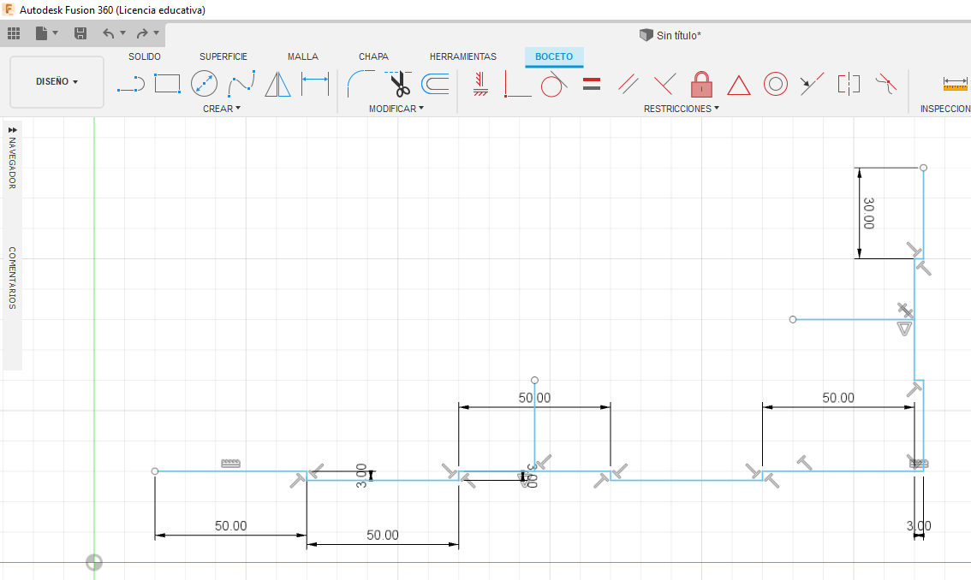Apply the Perpendicular constraint
This screenshot has height=580, width=971.
click(518, 84)
